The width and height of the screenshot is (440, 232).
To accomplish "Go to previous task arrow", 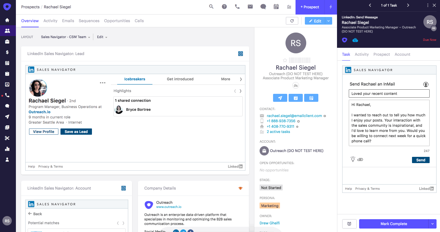I will pos(370,5).
